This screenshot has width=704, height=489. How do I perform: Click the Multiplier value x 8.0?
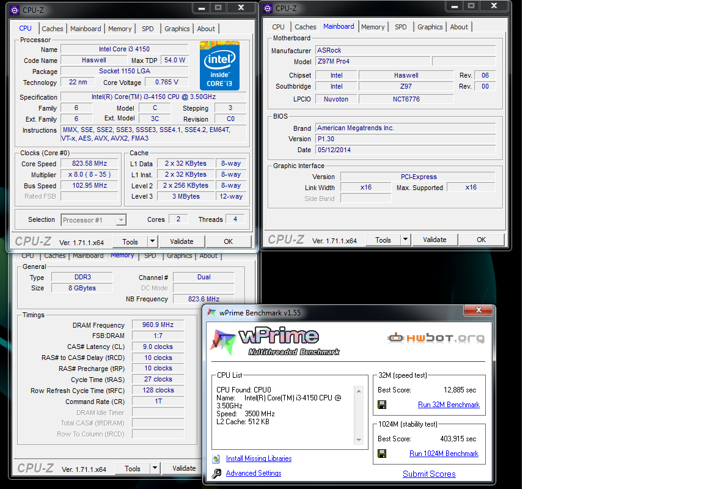pyautogui.click(x=89, y=175)
